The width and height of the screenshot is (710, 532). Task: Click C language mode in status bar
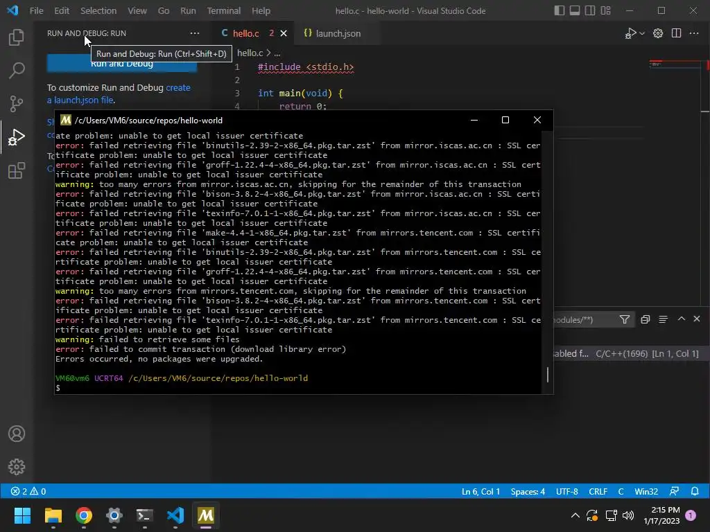pyautogui.click(x=621, y=491)
